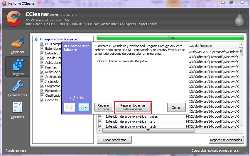Click Reparar todas las seleccionadas

pos(133,107)
